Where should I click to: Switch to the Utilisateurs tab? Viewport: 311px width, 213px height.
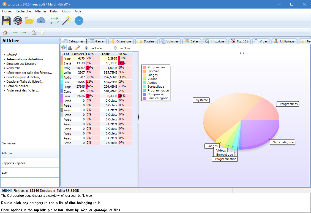[284, 41]
